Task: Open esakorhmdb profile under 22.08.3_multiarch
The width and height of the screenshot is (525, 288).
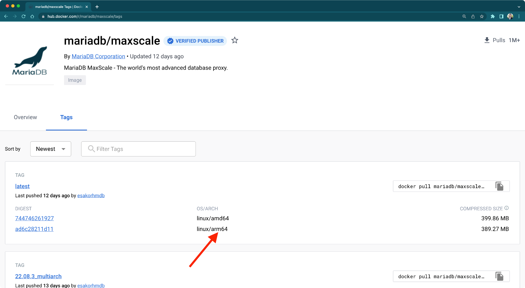Action: coord(91,285)
